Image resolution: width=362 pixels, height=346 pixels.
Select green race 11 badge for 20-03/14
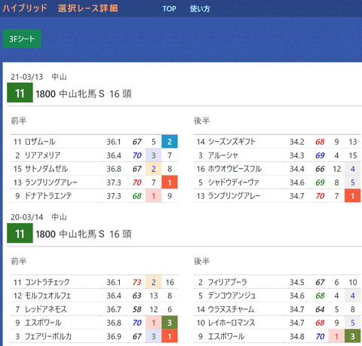pos(20,234)
